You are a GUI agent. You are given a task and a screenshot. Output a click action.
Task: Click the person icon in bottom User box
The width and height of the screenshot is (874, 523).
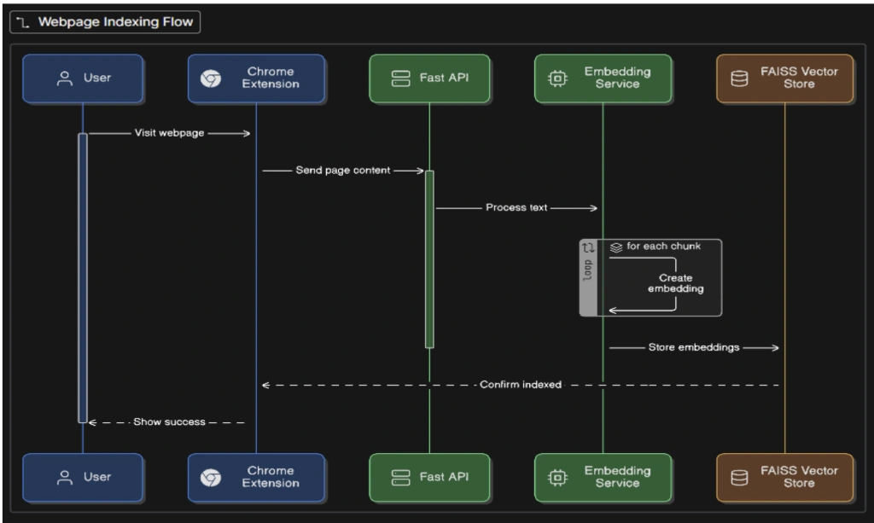pyautogui.click(x=65, y=477)
